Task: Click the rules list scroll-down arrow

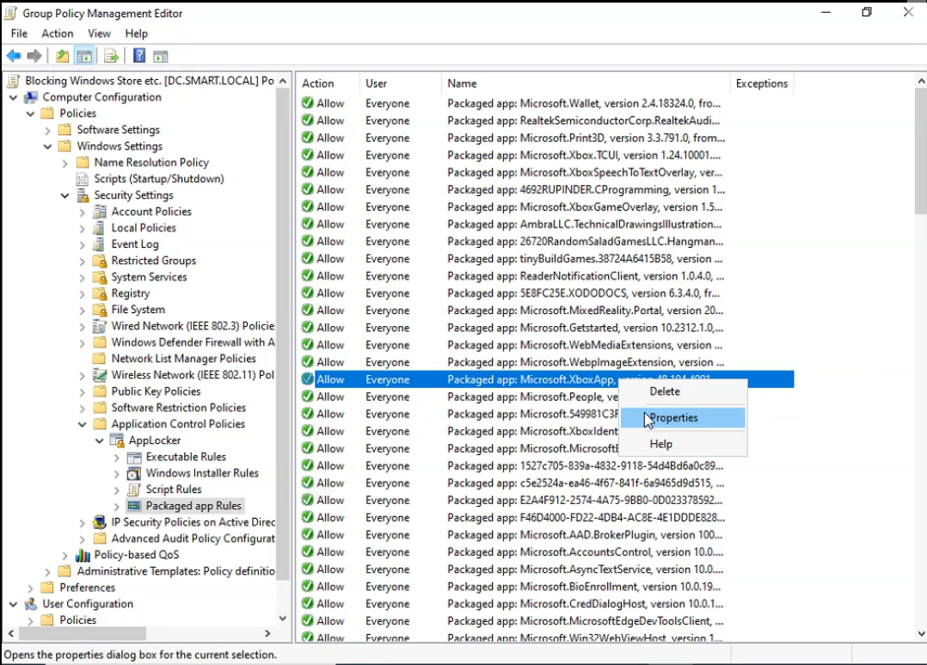Action: click(x=921, y=634)
